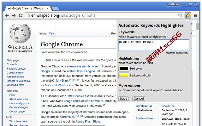Open Random article link
The height and width of the screenshot is (126, 202).
click(15, 77)
